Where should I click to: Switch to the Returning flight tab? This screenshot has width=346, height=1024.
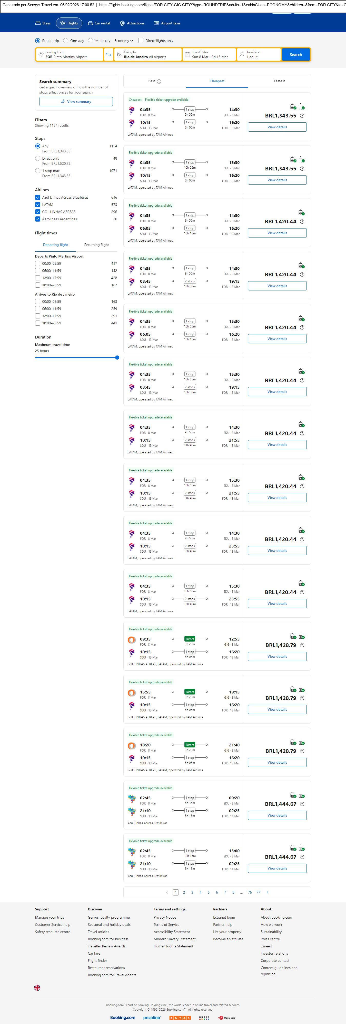96,245
